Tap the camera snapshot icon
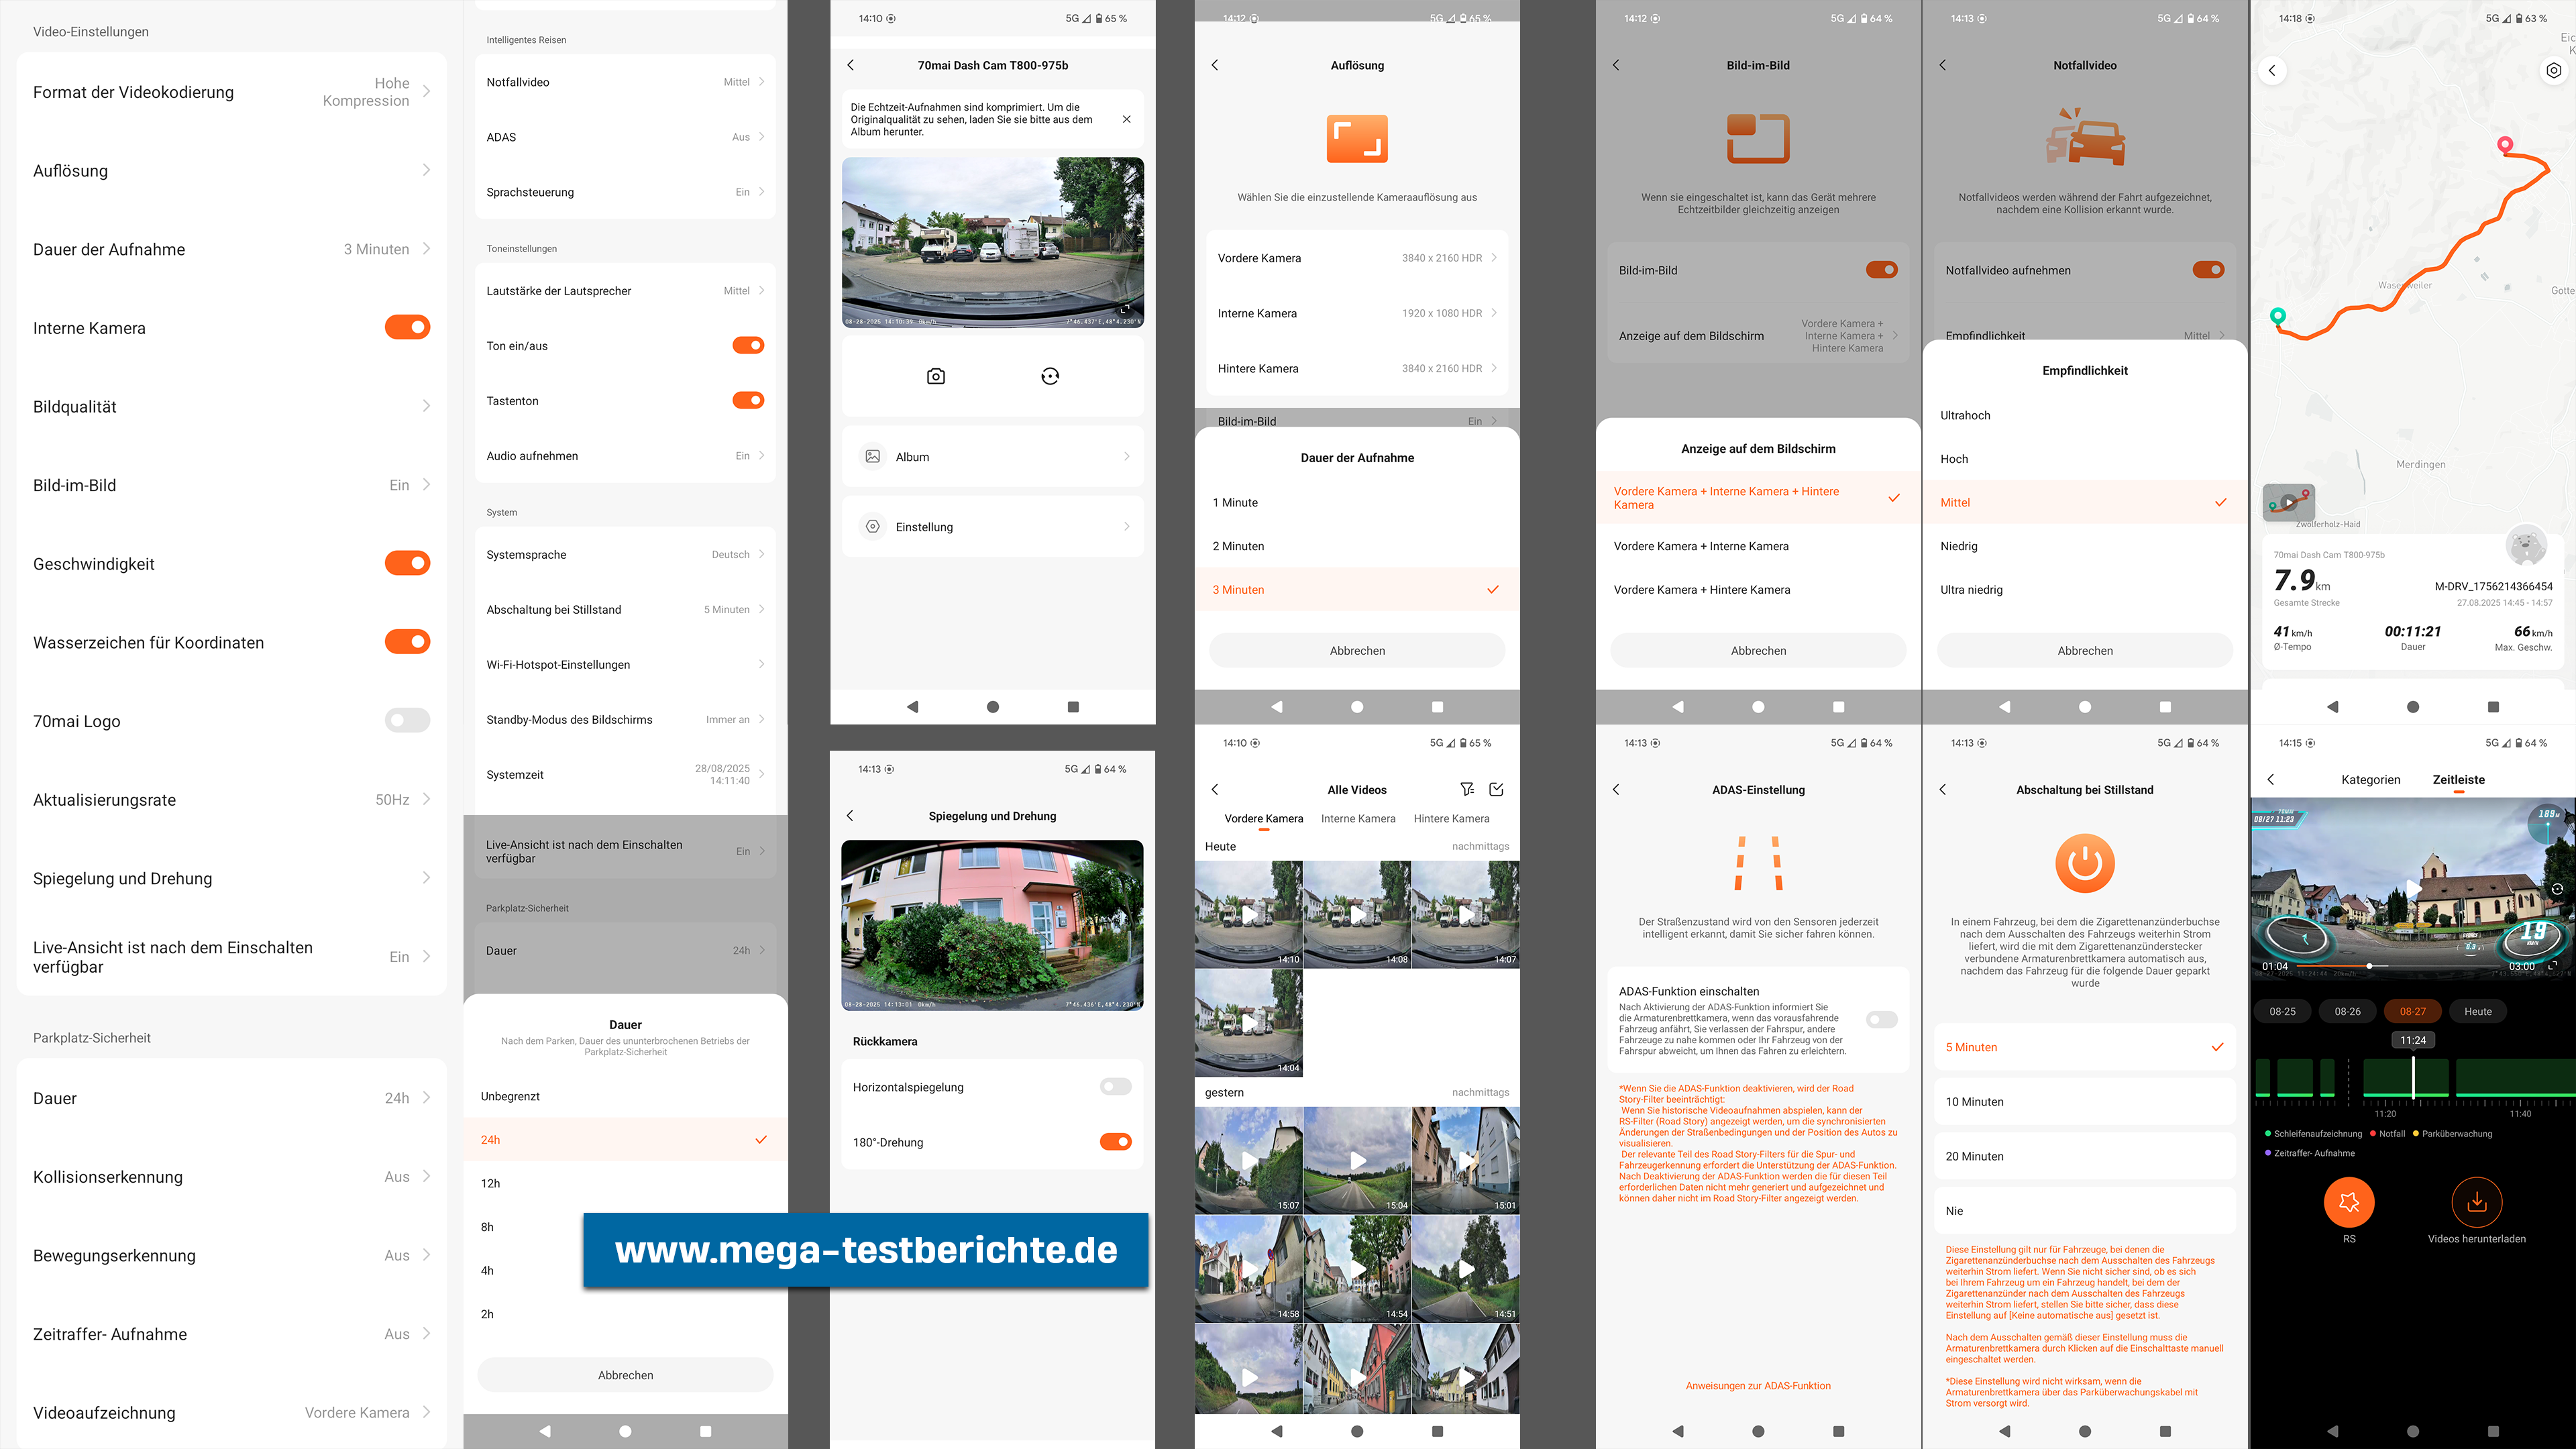The height and width of the screenshot is (1449, 2576). pos(935,376)
